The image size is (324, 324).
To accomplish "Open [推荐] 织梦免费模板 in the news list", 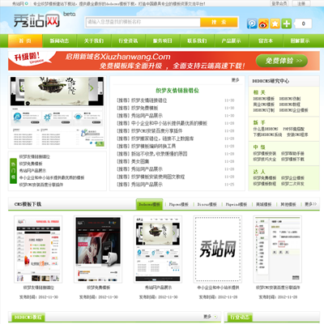I will click(138, 108).
